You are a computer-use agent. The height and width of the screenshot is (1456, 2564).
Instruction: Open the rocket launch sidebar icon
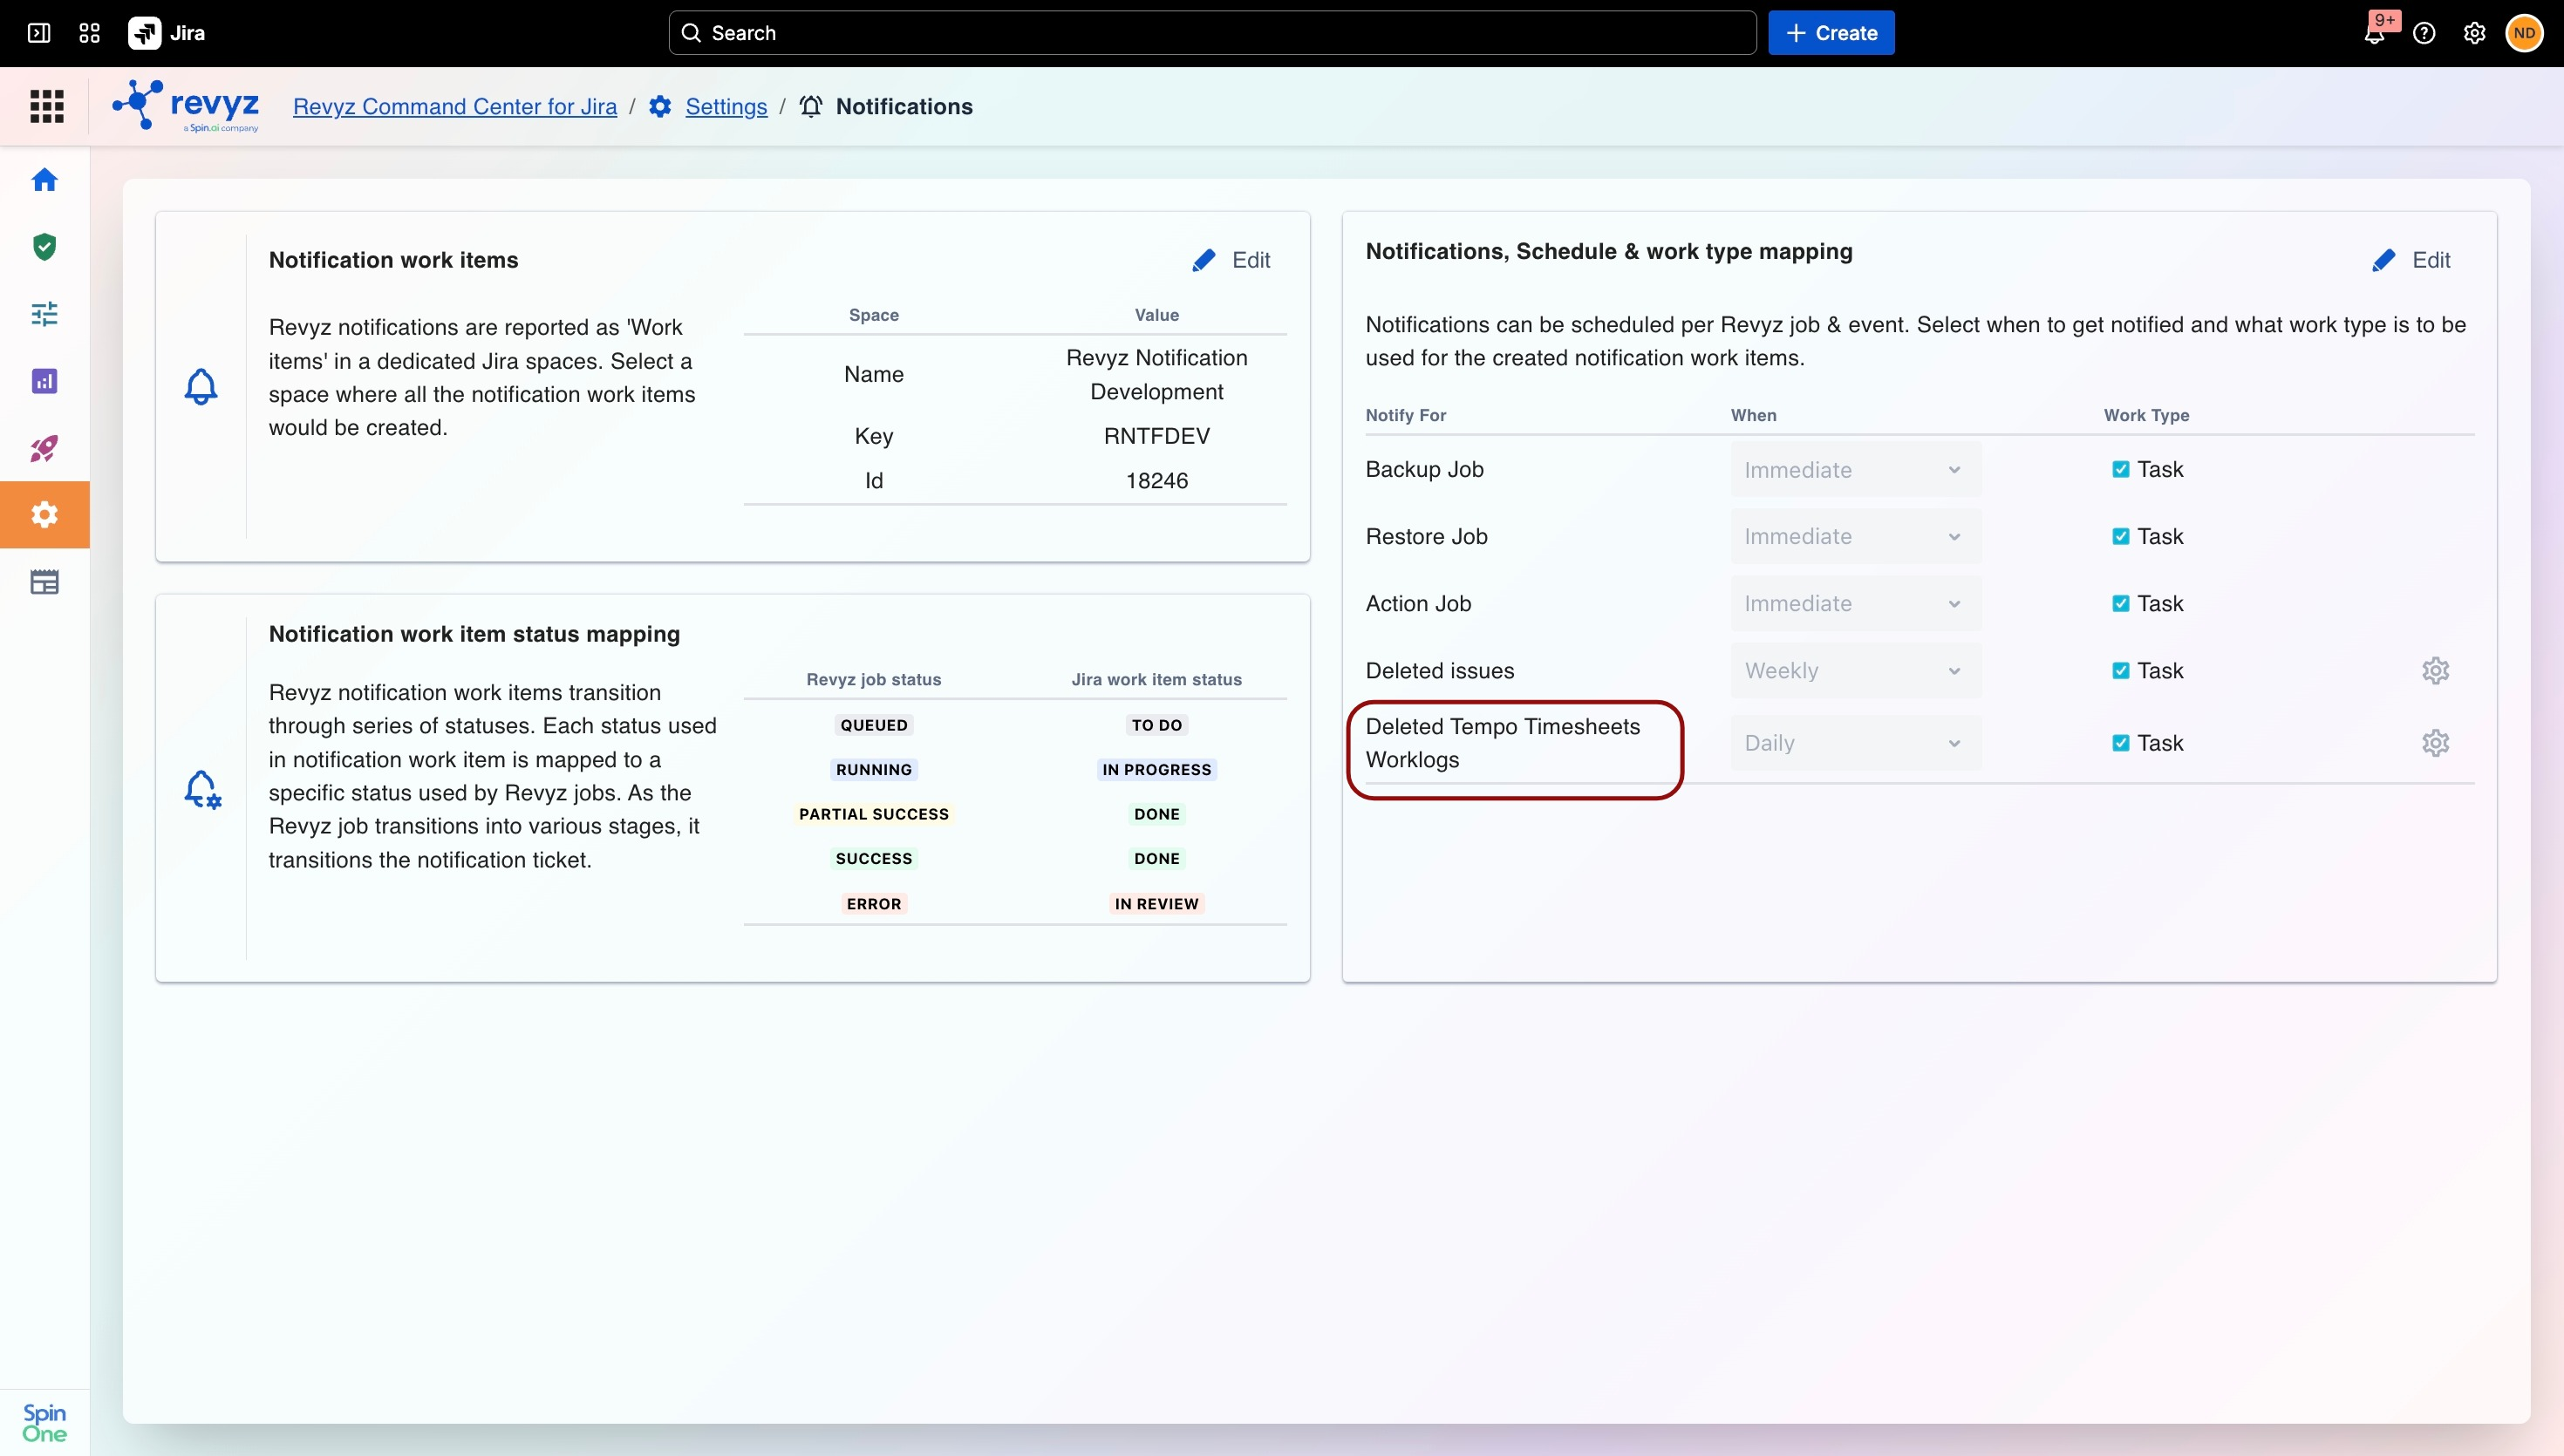(44, 448)
